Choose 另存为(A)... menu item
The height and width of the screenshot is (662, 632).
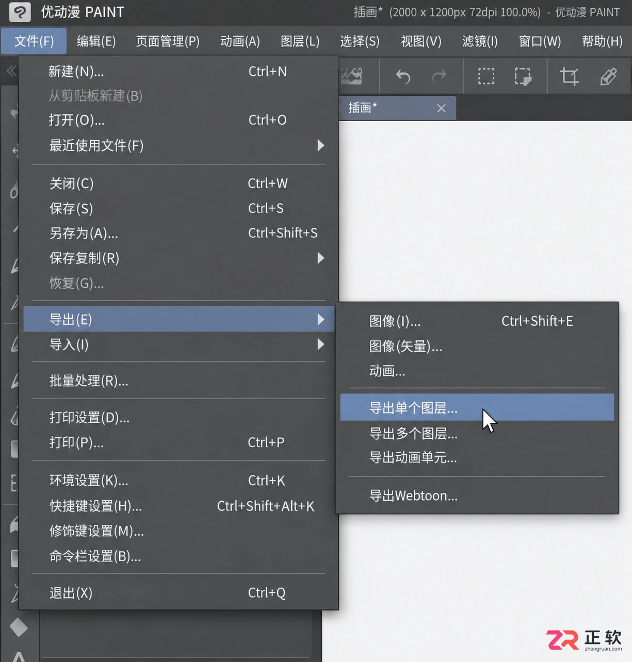(x=179, y=233)
